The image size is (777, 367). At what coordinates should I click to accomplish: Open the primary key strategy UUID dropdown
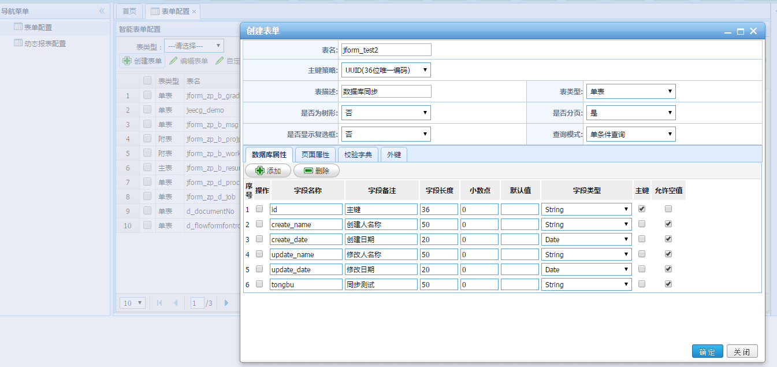point(386,70)
